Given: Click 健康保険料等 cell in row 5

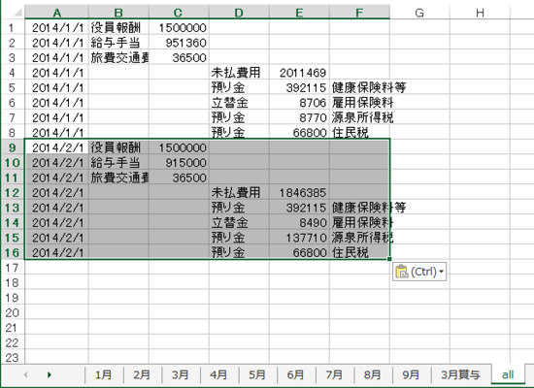Looking at the screenshot, I should (359, 87).
